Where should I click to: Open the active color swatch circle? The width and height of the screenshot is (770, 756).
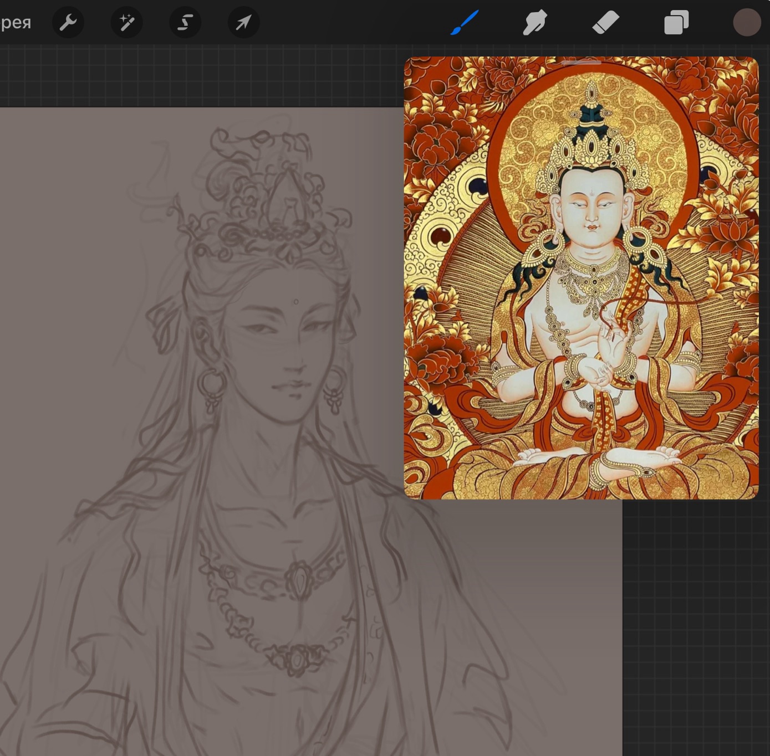(x=746, y=23)
